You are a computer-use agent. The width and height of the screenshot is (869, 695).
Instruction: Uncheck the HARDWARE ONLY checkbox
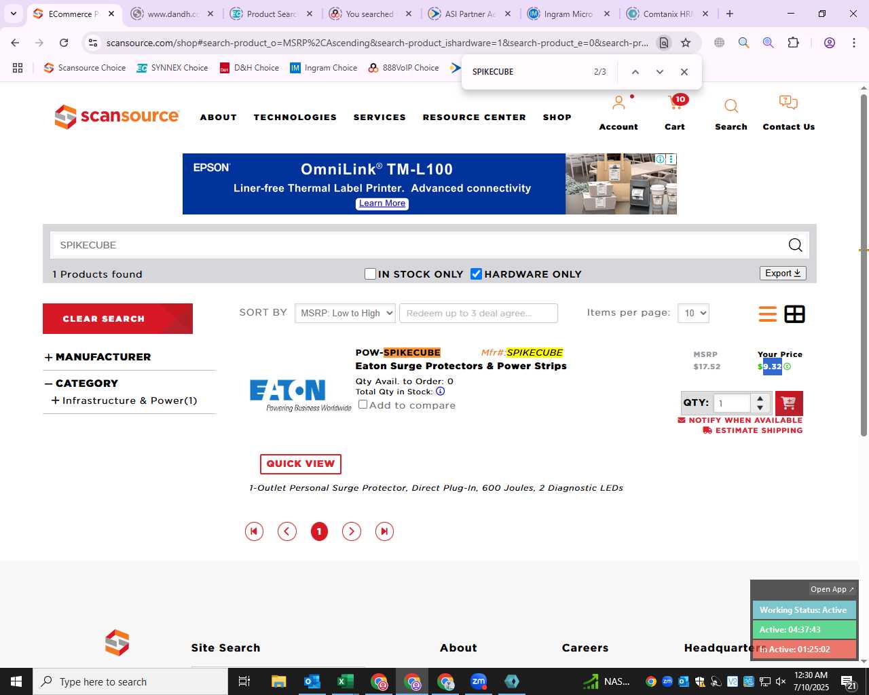pos(476,274)
